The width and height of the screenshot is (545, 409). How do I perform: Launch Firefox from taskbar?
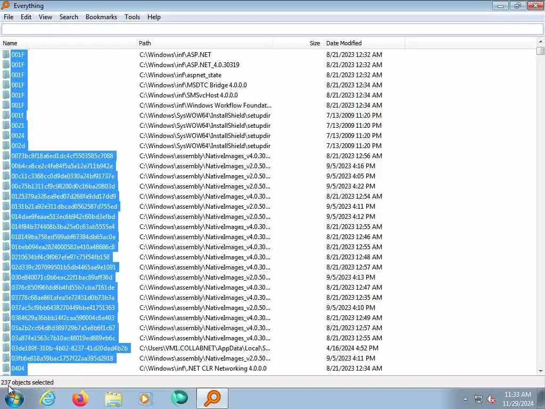(80, 398)
